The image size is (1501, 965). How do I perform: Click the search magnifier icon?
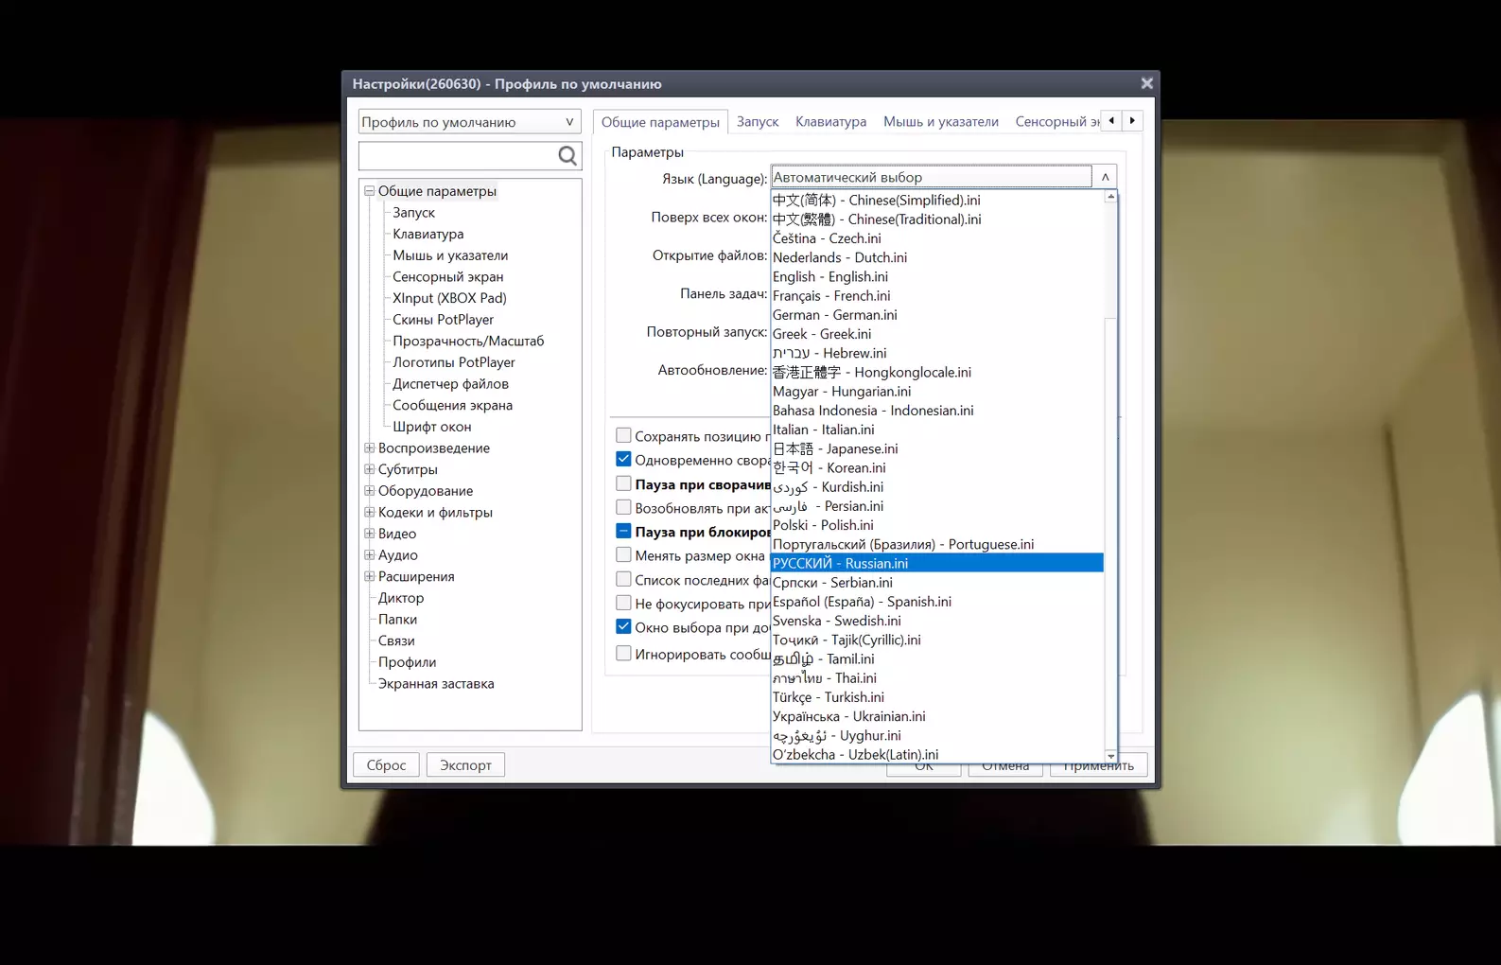(567, 156)
